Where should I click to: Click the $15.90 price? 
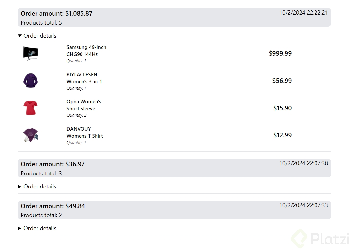282,108
